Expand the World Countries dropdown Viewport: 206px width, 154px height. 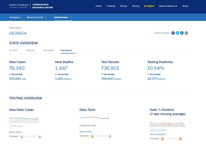(x=37, y=17)
